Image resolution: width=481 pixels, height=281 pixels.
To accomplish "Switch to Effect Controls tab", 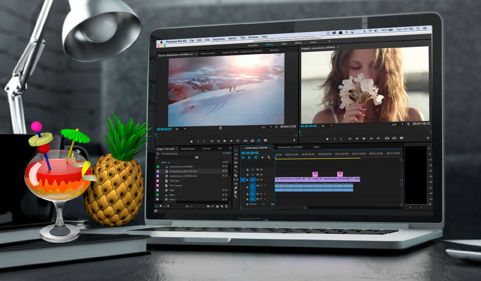I will (x=208, y=53).
